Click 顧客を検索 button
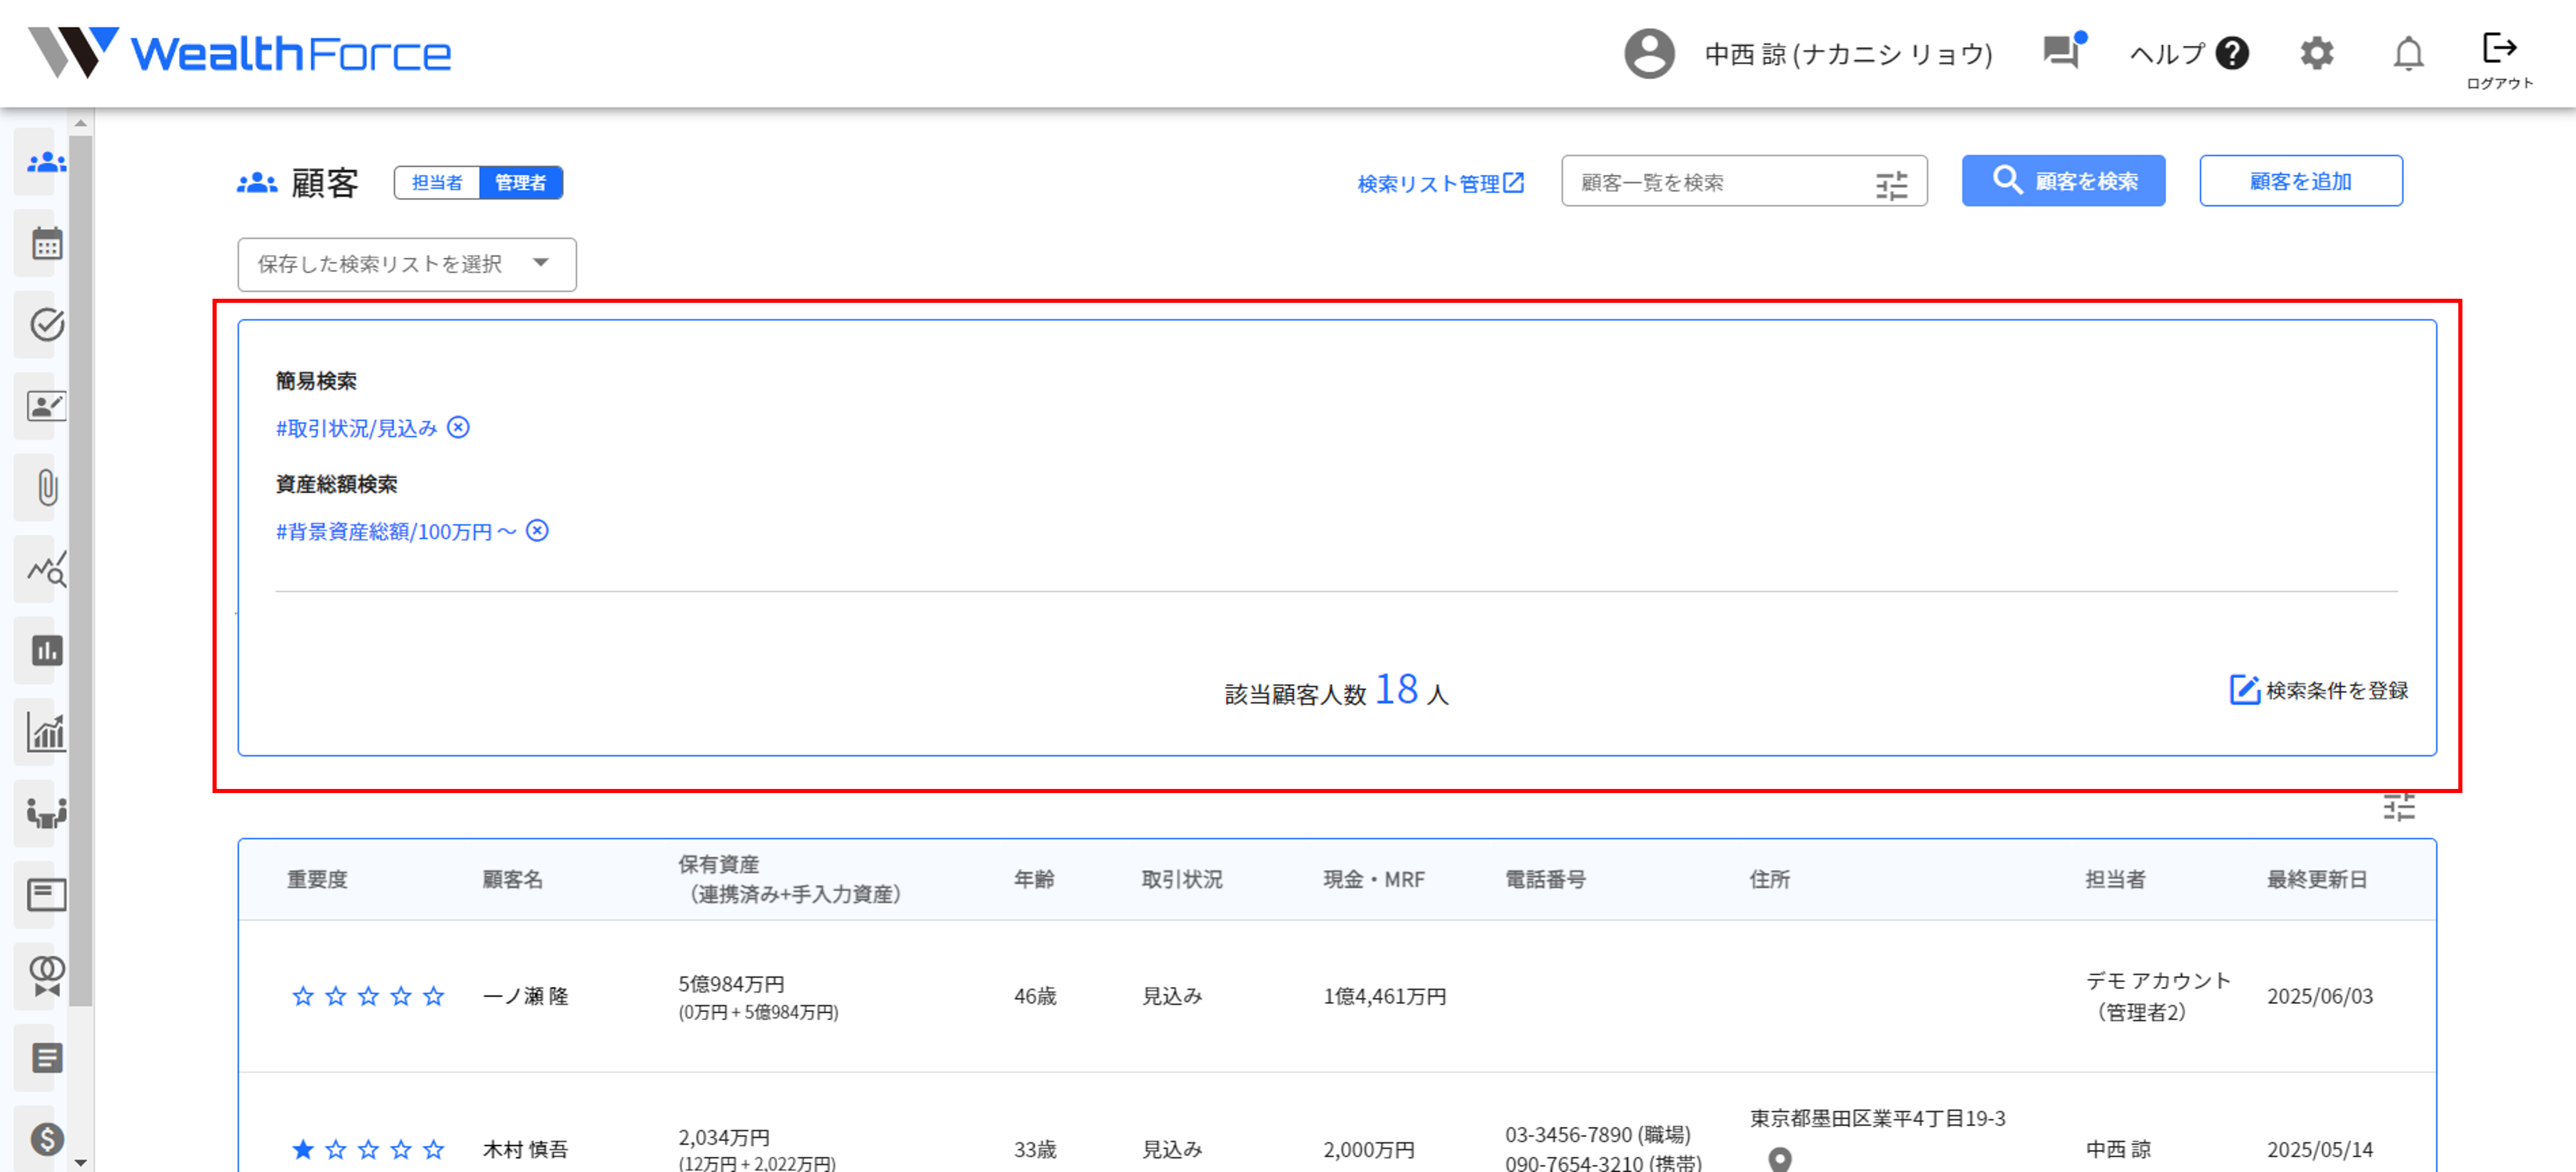 [x=2063, y=181]
